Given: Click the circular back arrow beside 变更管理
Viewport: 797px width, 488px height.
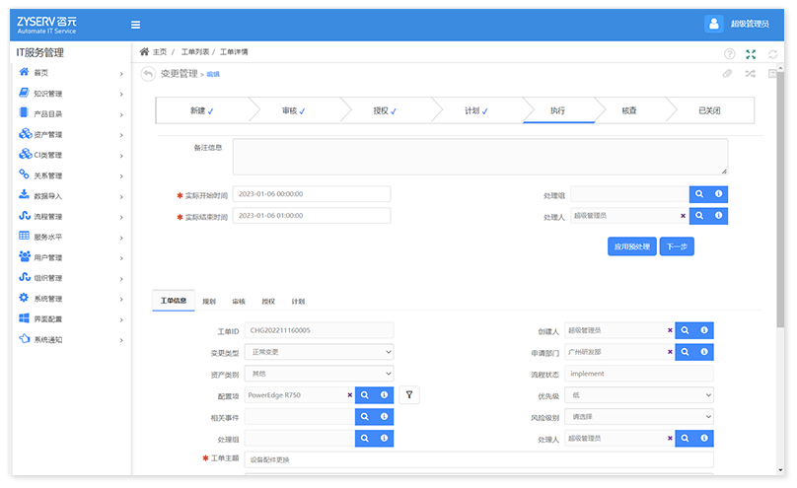Looking at the screenshot, I should tap(147, 74).
